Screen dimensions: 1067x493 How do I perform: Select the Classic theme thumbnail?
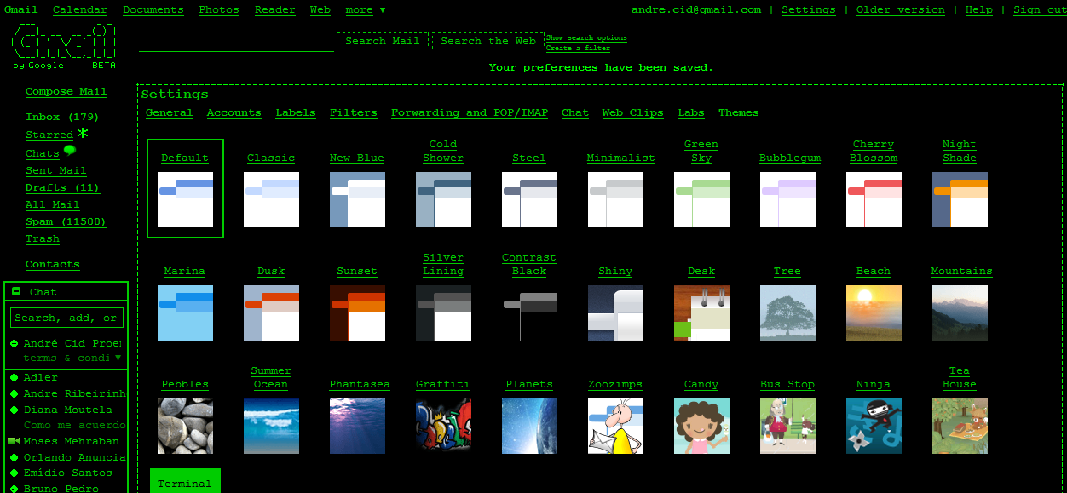point(271,200)
